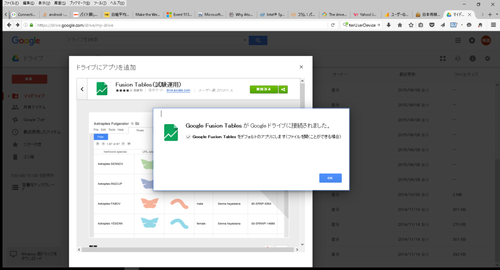Switch to the Microsoft... tab
The image size is (500, 270).
pos(210,14)
